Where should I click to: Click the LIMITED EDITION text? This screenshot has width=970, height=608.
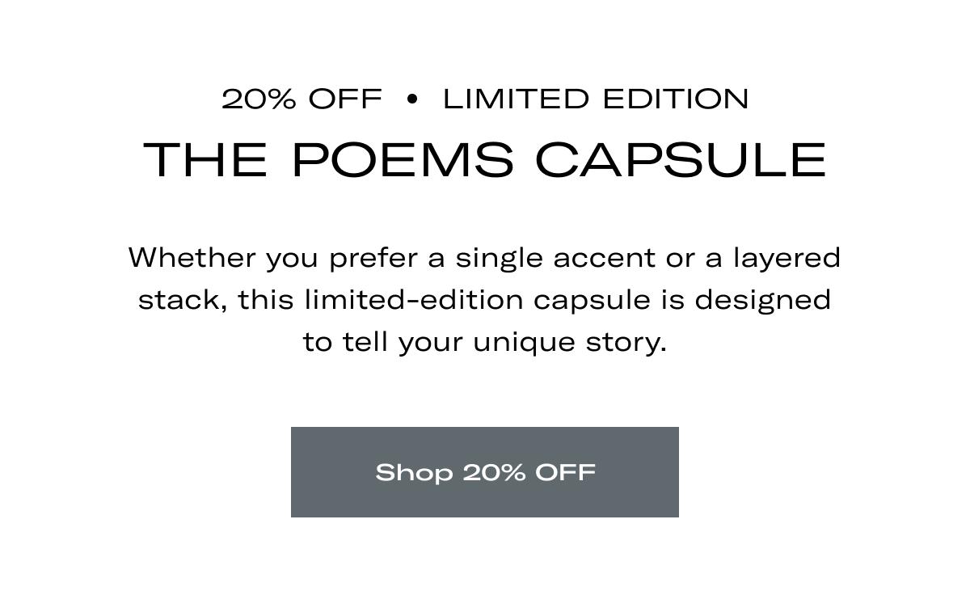pyautogui.click(x=596, y=99)
